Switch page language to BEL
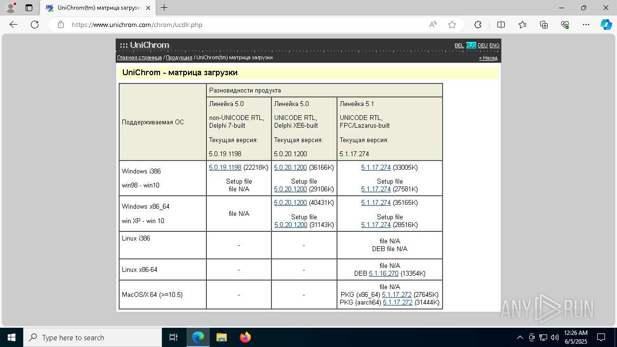 [459, 45]
